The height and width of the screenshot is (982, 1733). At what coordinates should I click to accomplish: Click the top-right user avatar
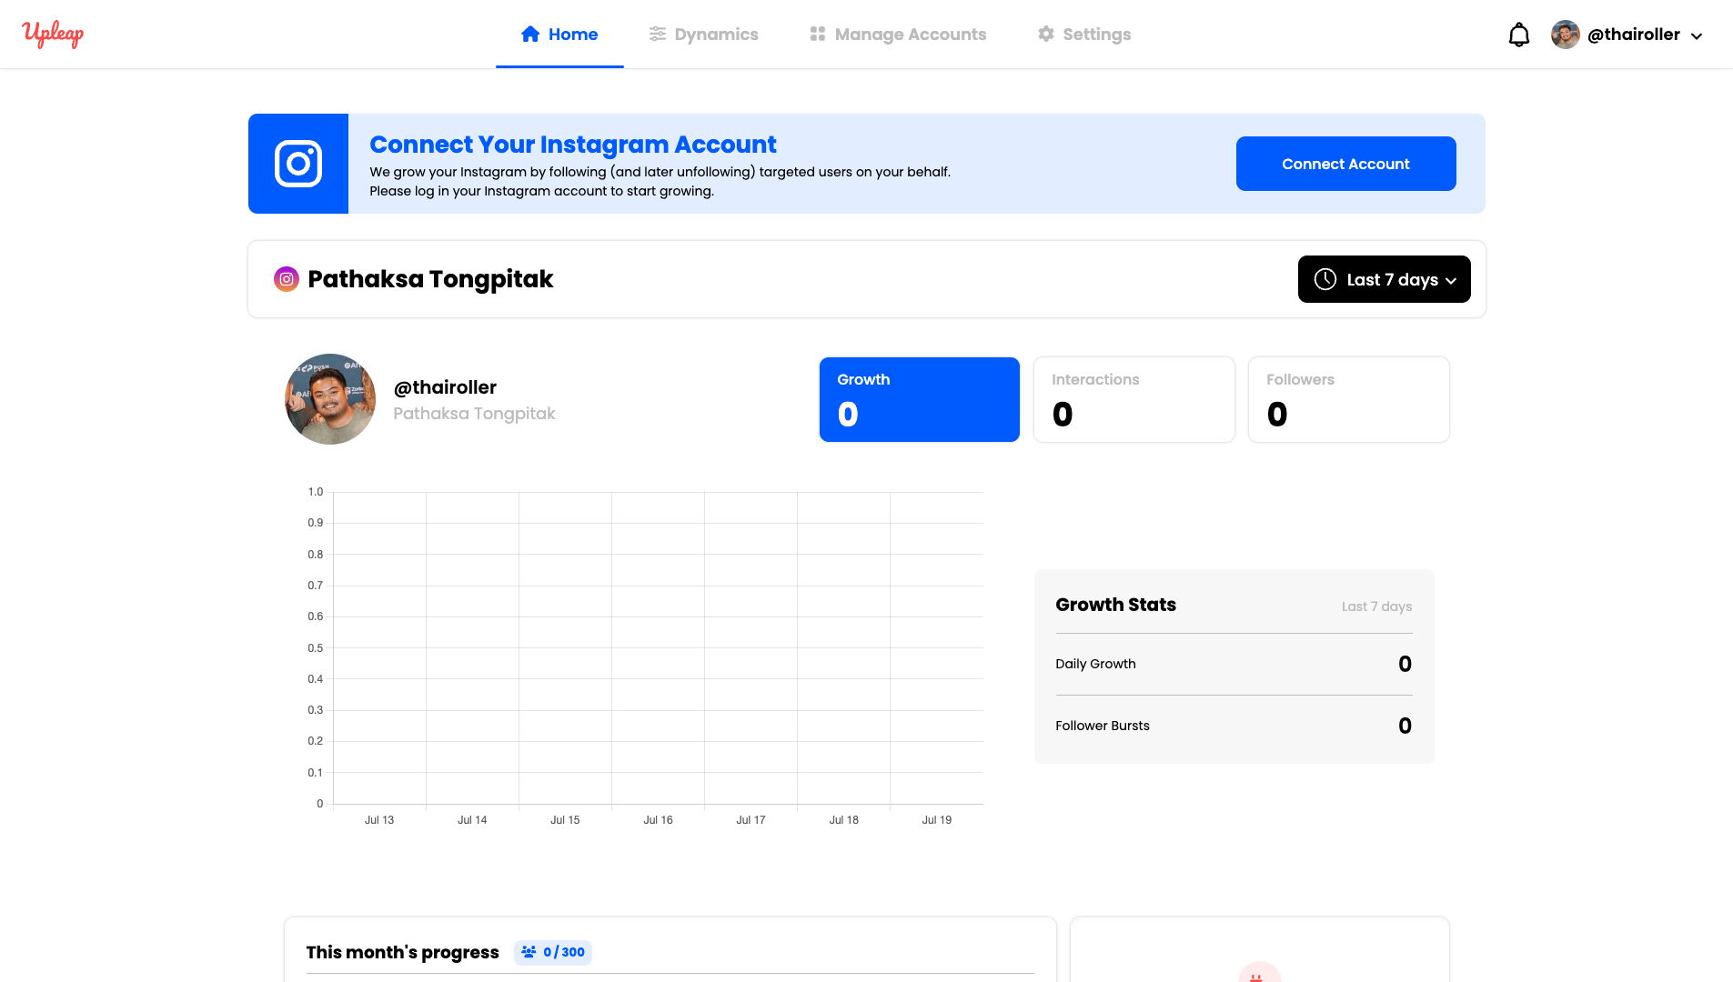1565,35
